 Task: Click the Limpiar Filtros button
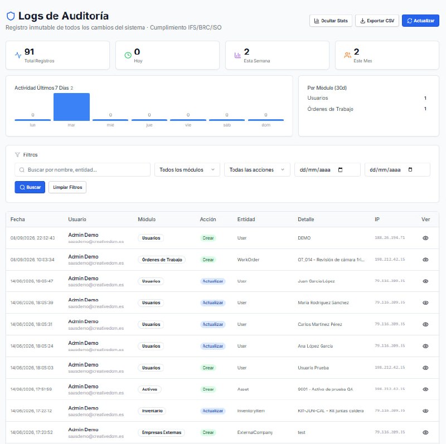click(x=67, y=187)
